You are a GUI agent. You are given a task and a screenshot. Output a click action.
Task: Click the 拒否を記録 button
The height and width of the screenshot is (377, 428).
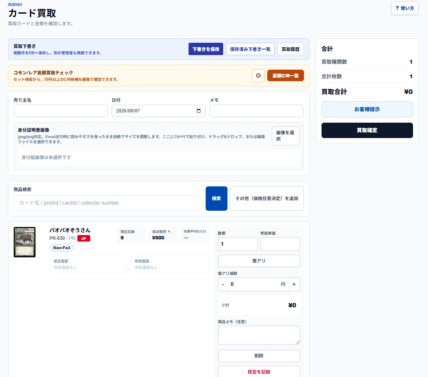pos(259,371)
